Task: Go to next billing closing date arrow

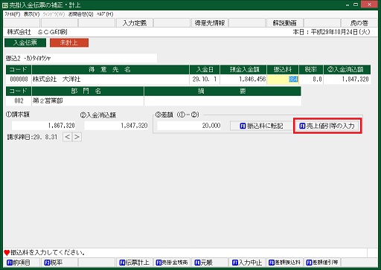Action: point(77,137)
